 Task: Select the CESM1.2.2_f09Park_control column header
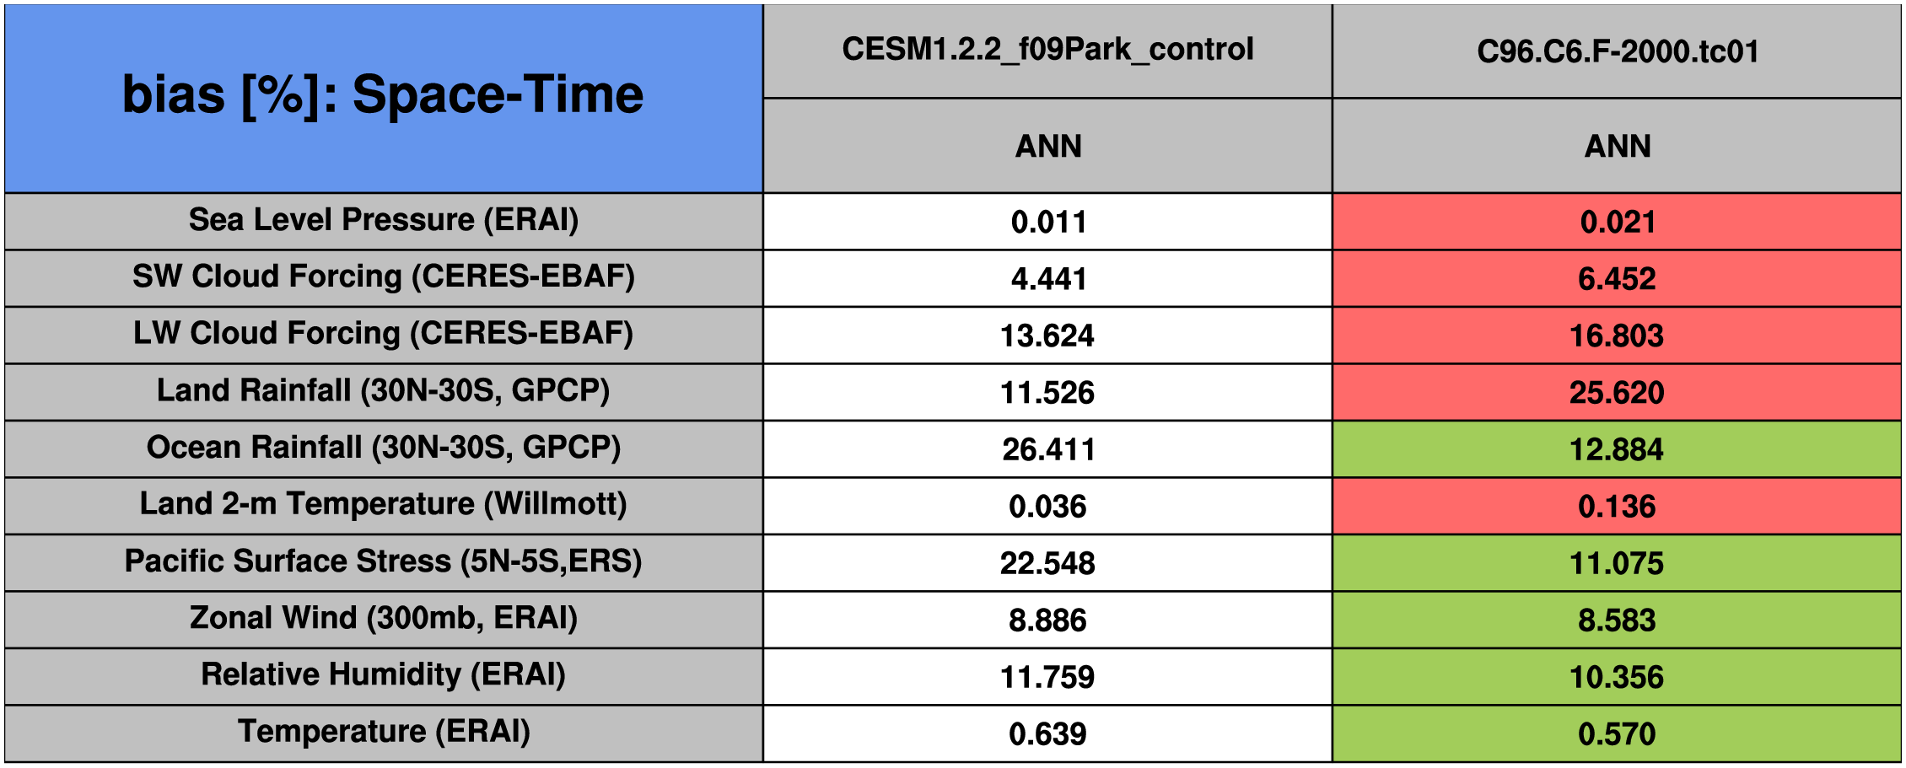1047,50
